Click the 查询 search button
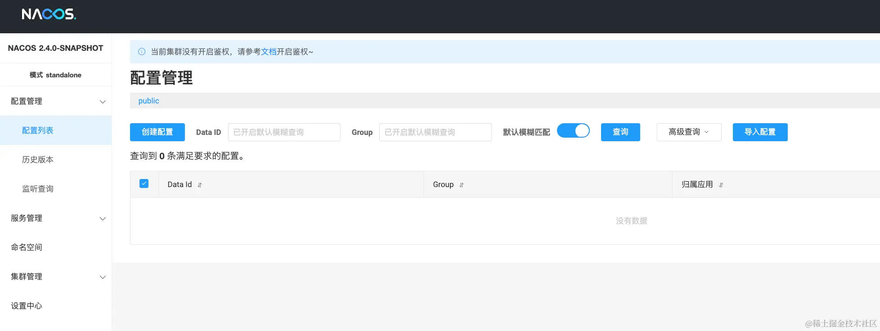This screenshot has width=880, height=331. pyautogui.click(x=620, y=132)
